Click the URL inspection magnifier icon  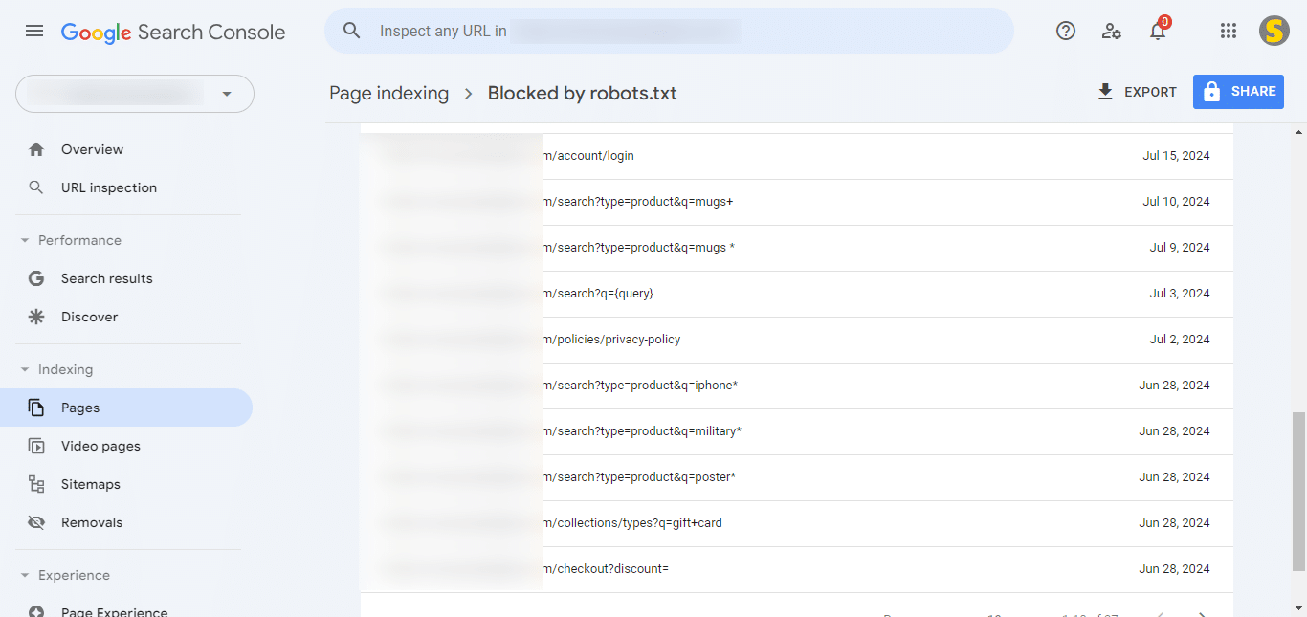(36, 187)
